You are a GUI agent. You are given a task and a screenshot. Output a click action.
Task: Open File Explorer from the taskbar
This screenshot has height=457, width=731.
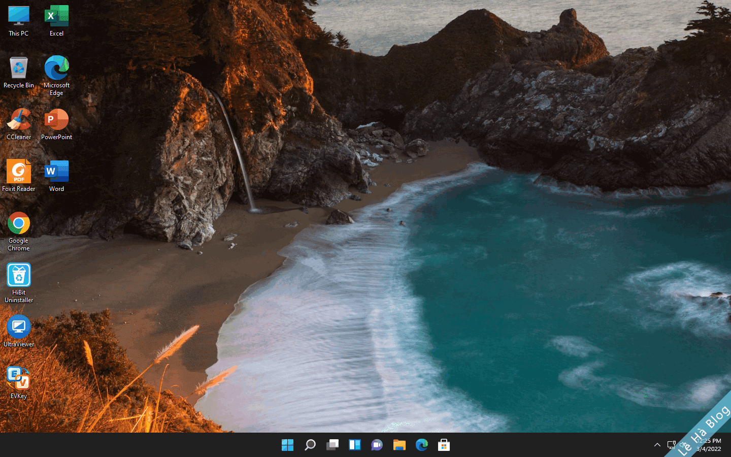tap(399, 445)
